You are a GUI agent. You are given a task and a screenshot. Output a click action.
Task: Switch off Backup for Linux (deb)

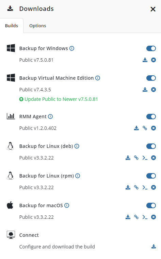pos(151,146)
